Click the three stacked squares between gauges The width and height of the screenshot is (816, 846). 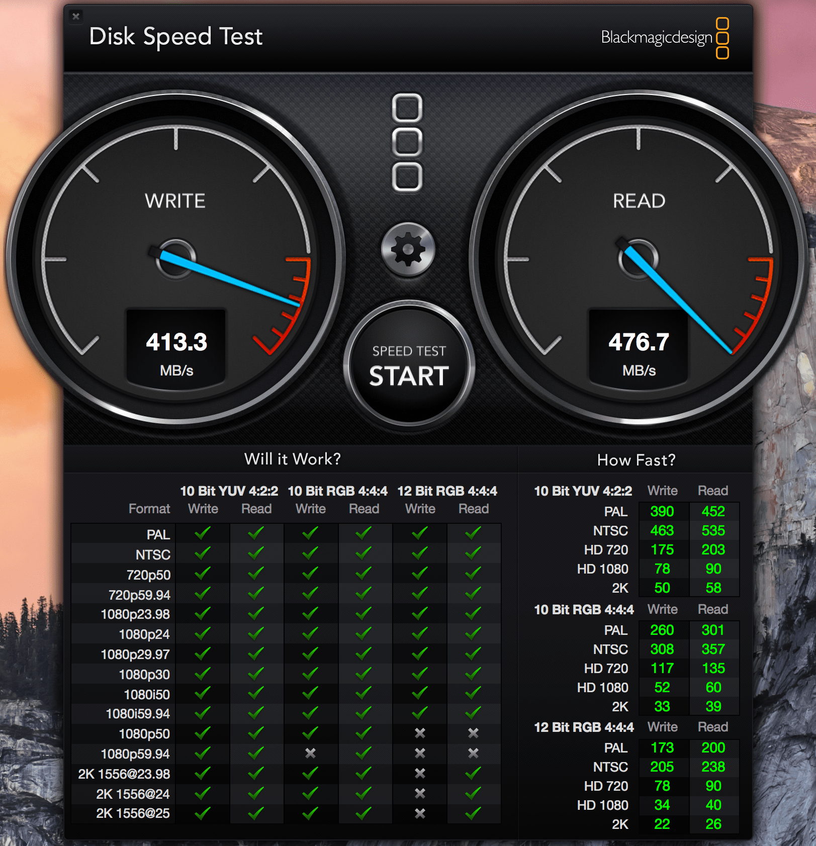(407, 142)
